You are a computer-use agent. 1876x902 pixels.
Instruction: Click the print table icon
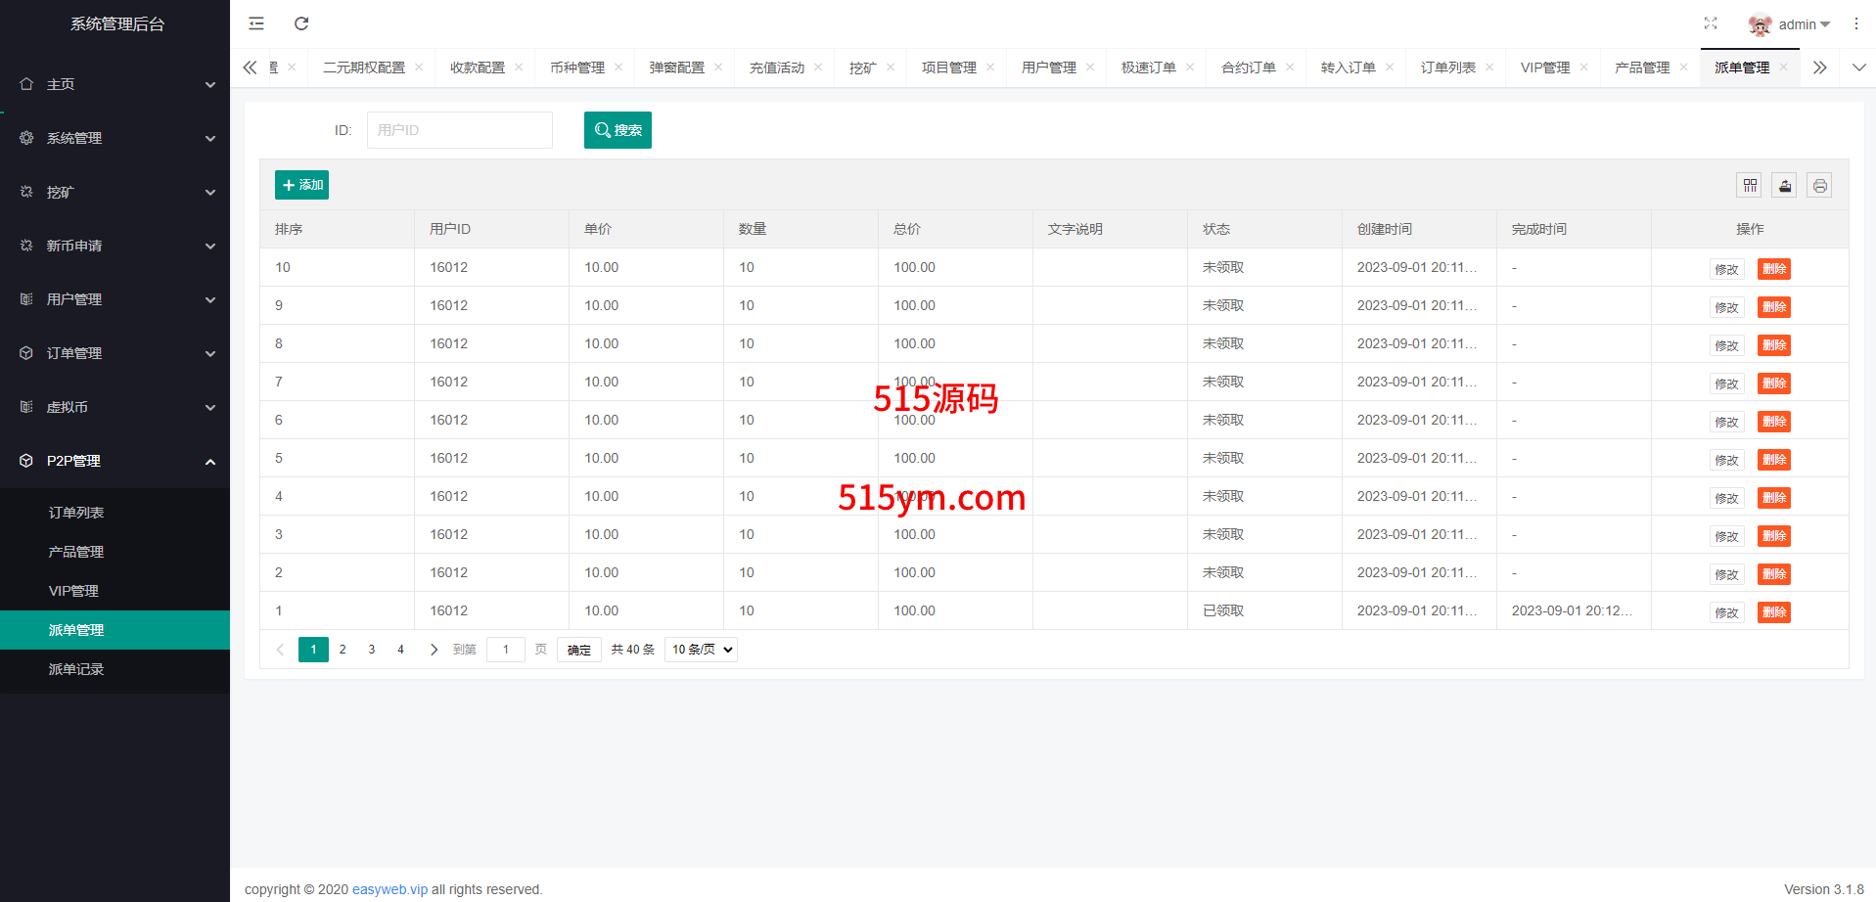(1819, 185)
